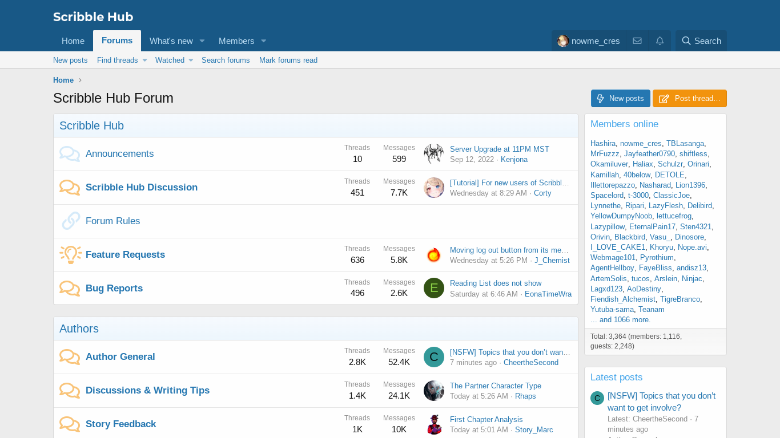Click the Announcements speech bubble icon

pyautogui.click(x=70, y=154)
